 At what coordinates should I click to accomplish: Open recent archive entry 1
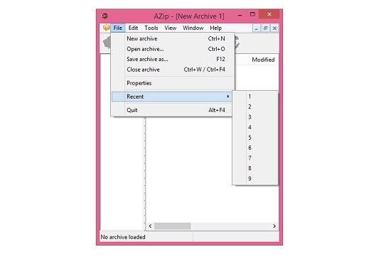pyautogui.click(x=255, y=97)
